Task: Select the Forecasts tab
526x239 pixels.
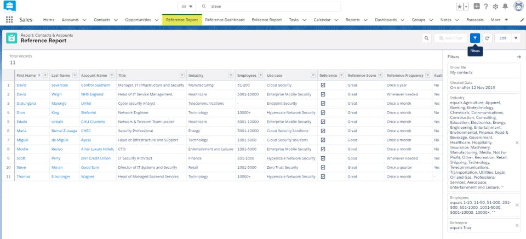Action: 475,20
